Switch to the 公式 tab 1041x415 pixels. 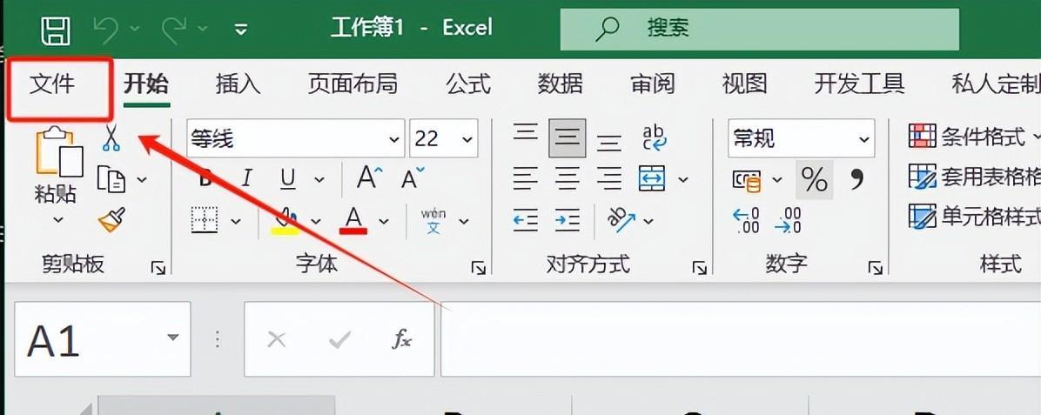click(x=468, y=84)
